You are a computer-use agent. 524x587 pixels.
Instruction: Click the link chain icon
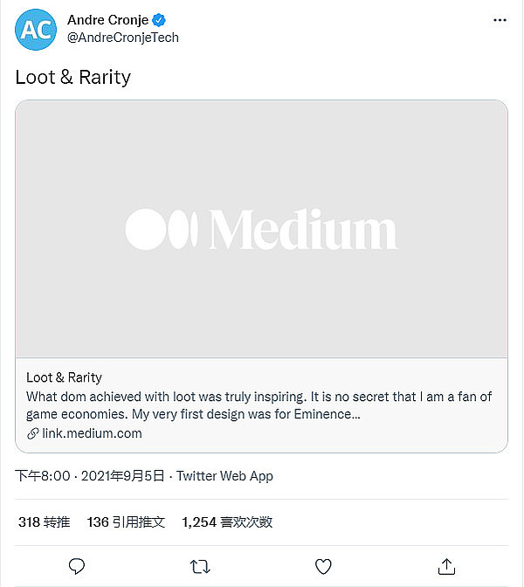(32, 433)
